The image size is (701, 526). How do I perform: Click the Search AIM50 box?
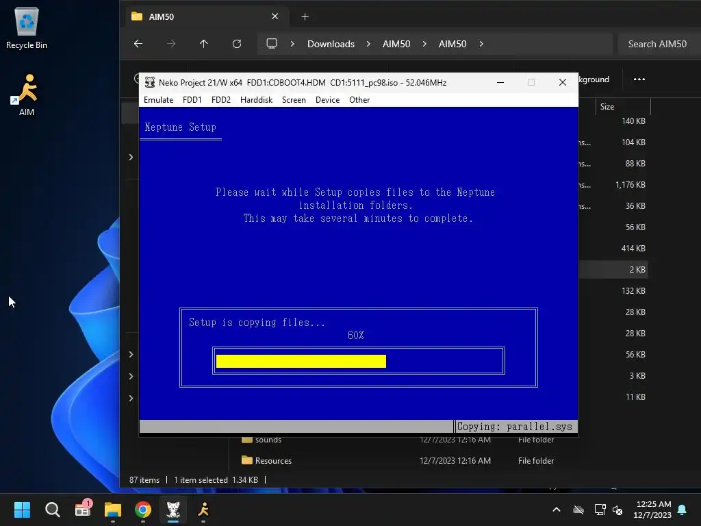click(659, 44)
